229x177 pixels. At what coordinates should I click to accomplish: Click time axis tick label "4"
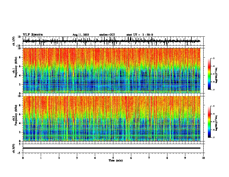point(95,158)
